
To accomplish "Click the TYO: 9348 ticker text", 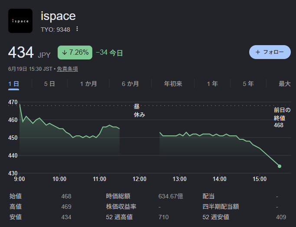I will pyautogui.click(x=55, y=30).
